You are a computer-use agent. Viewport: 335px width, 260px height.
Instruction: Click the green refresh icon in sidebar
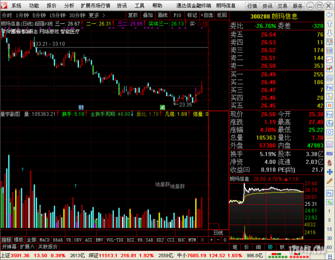coord(329,202)
